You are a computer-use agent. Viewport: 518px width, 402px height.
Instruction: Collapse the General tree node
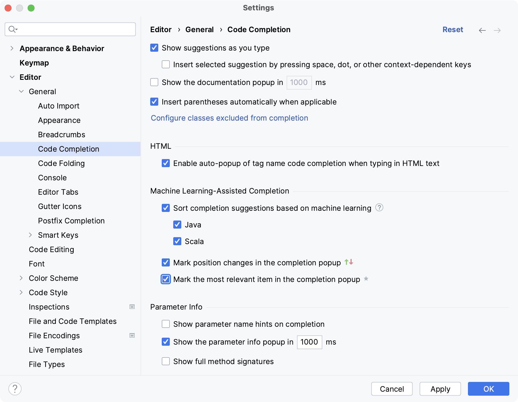pos(21,91)
